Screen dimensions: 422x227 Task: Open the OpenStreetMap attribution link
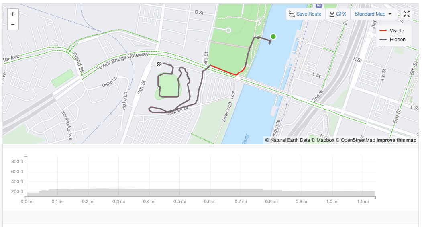pos(358,140)
